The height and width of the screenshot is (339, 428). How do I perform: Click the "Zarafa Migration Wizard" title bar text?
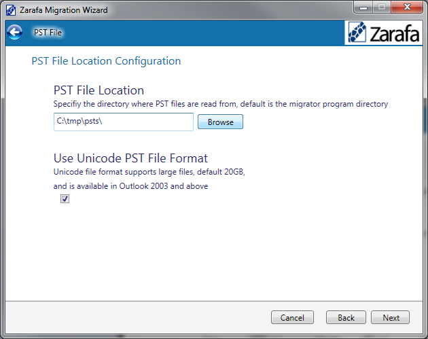tap(63, 10)
